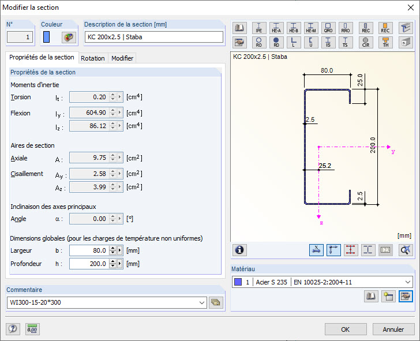Open thin-walled section import icon top right
420x341 pixels.
tap(406, 28)
